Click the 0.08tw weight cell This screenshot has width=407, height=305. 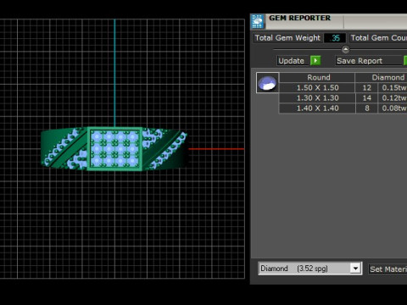point(393,108)
